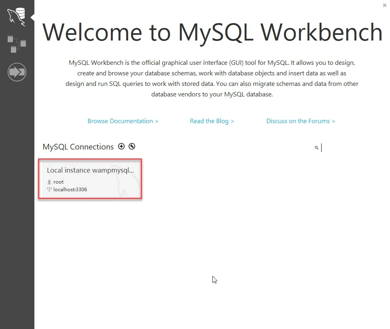Click the search magnifier icon for connections

click(316, 148)
